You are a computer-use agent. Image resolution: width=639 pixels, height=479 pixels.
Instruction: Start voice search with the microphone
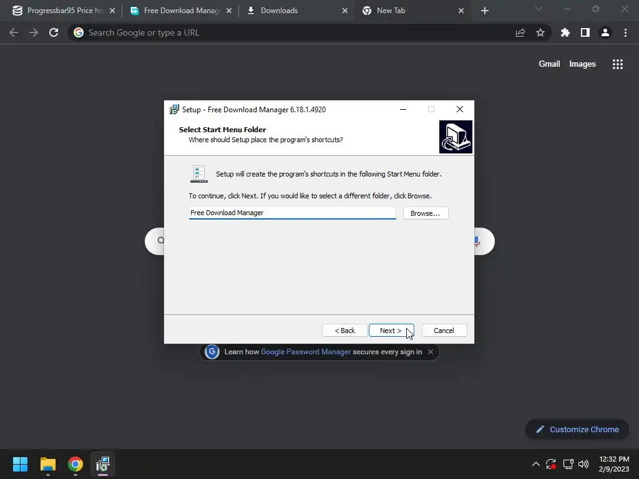pos(477,241)
